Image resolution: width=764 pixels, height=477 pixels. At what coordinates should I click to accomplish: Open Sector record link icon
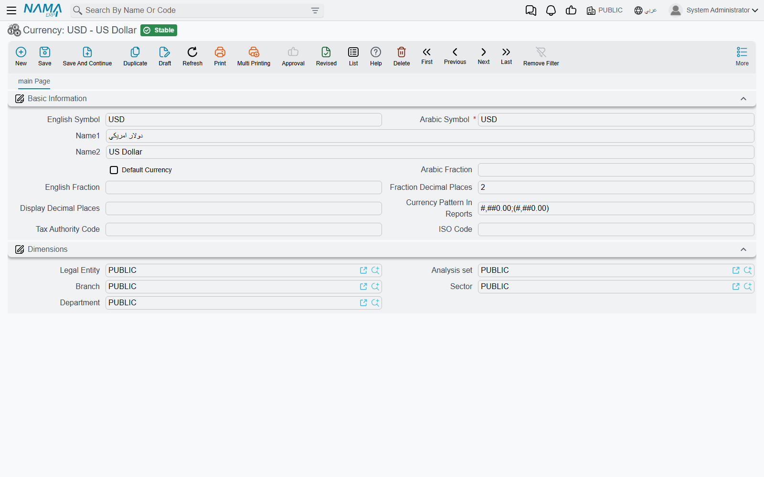(736, 287)
